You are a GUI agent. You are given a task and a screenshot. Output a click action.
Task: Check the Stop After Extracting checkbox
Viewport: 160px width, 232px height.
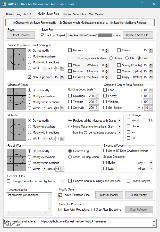coord(93,210)
